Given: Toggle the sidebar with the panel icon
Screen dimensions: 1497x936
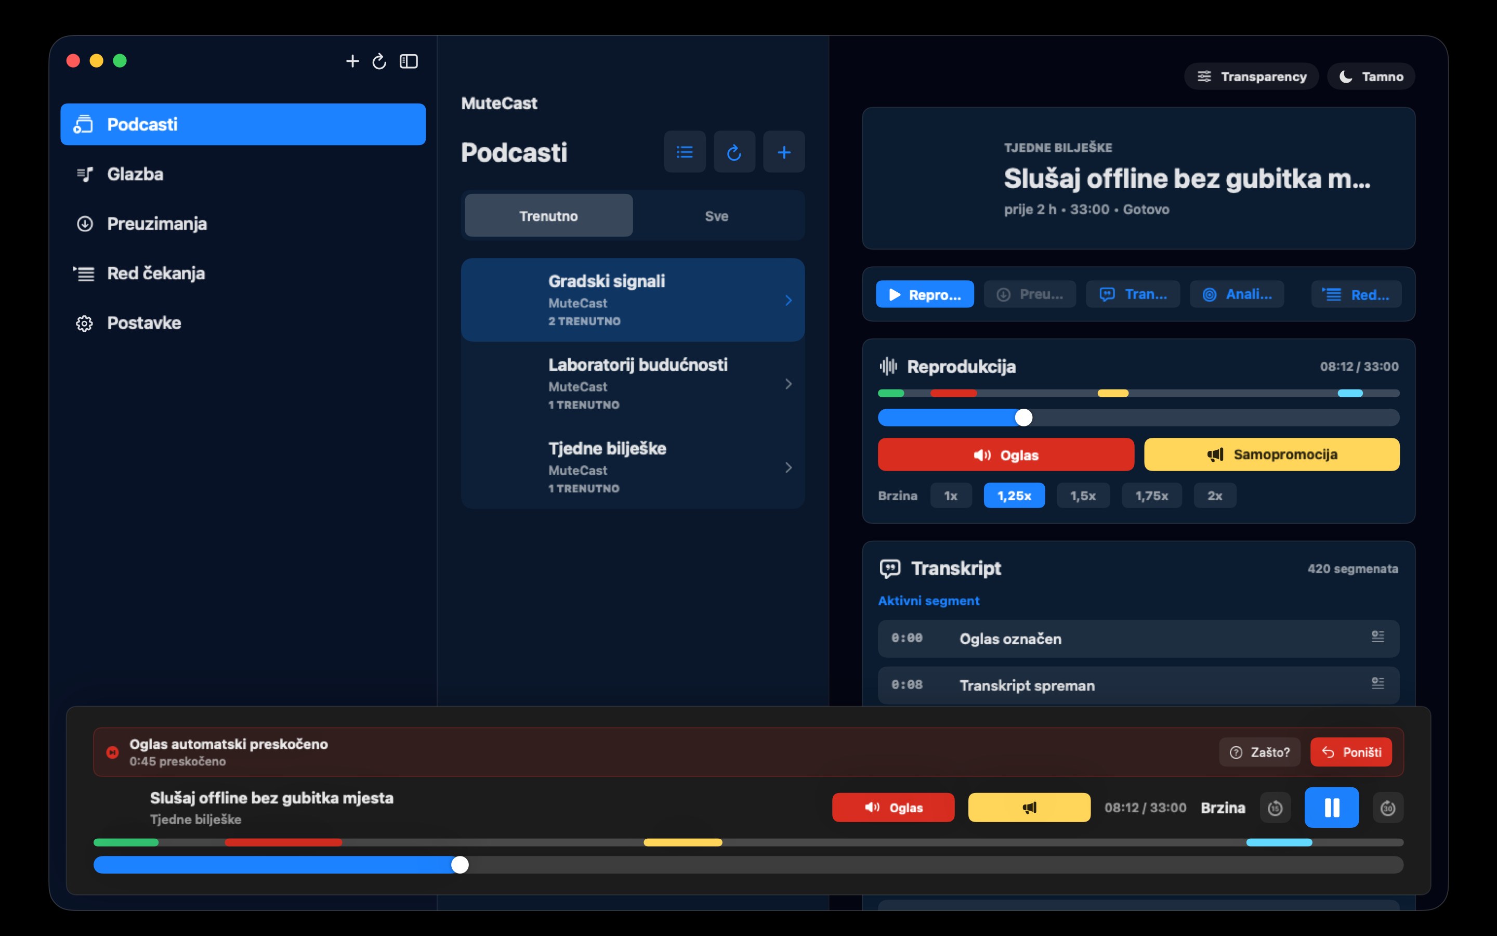Looking at the screenshot, I should (x=409, y=61).
